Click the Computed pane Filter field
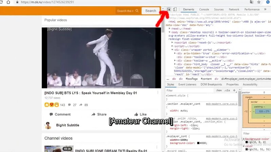This screenshot has height=152, width=271. coord(256,133)
